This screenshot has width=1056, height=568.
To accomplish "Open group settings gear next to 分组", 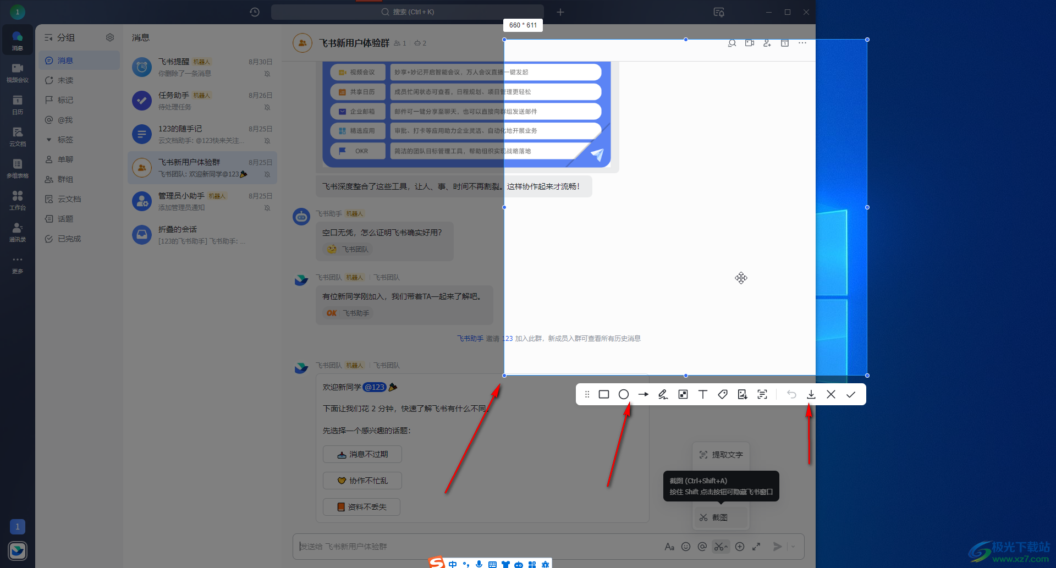I will point(110,37).
